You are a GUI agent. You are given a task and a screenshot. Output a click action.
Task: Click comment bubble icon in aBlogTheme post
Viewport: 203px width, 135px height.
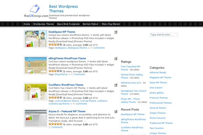[72, 74]
